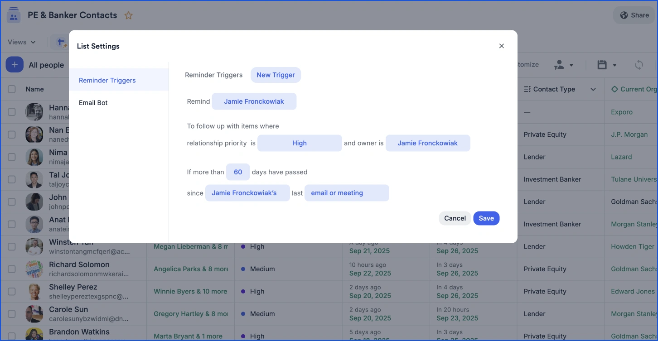Click the Current Org column header
The height and width of the screenshot is (341, 658).
(634, 89)
